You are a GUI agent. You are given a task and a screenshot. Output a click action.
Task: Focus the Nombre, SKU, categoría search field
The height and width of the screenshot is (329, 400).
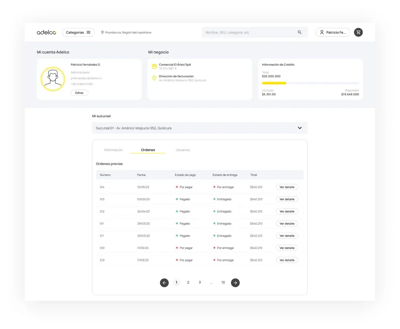(254, 33)
